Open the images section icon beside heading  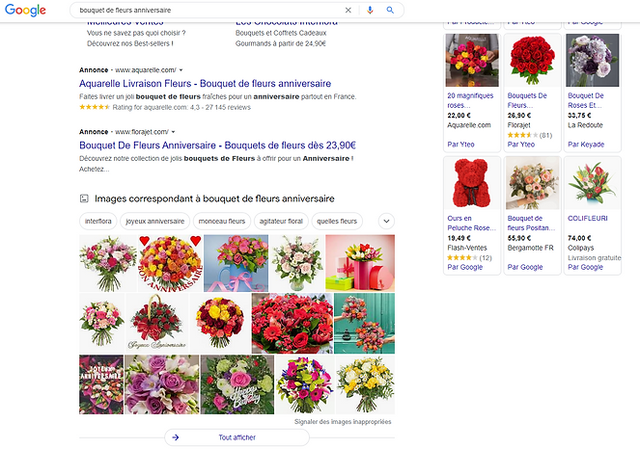(x=84, y=198)
